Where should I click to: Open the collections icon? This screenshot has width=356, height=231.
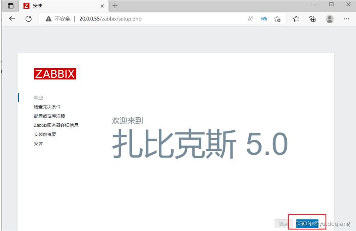[x=313, y=19]
